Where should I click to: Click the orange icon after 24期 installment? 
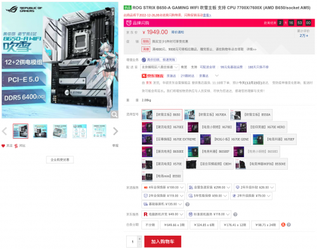(x=283, y=225)
